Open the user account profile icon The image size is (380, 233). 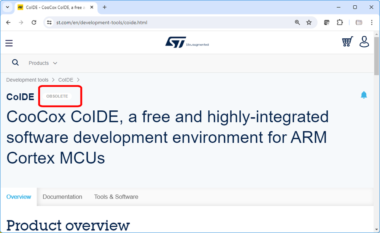[x=364, y=42]
